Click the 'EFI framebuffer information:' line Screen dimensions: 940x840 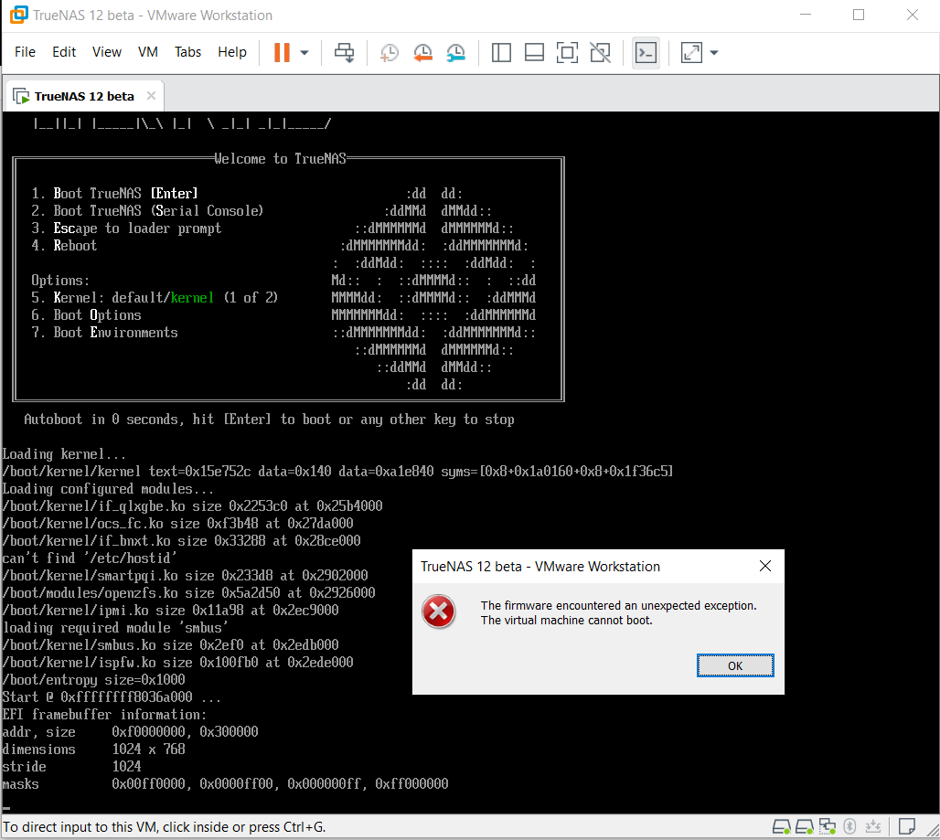105,715
